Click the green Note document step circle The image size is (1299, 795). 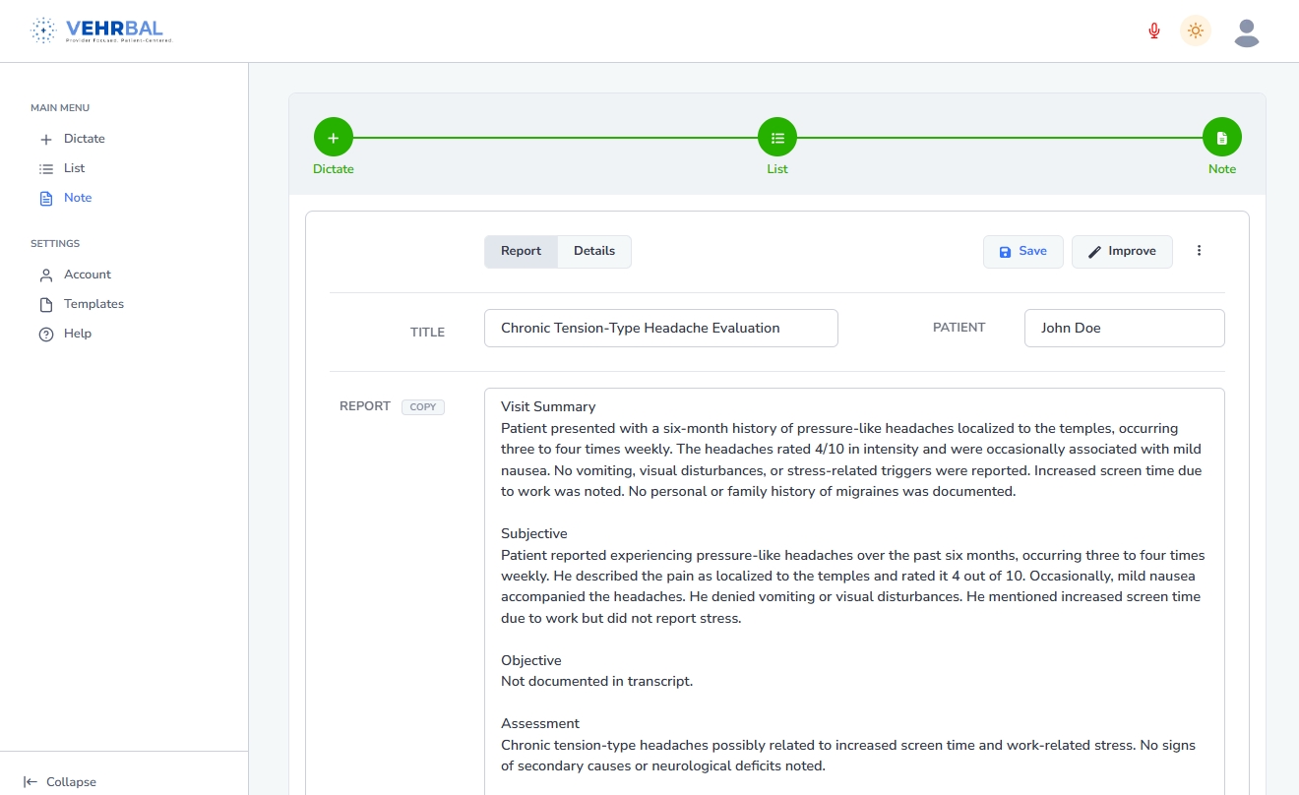pos(1221,138)
